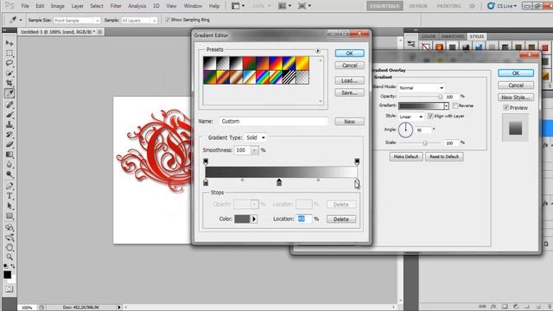Open the stop Color arrow menu
The image size is (553, 311).
254,219
